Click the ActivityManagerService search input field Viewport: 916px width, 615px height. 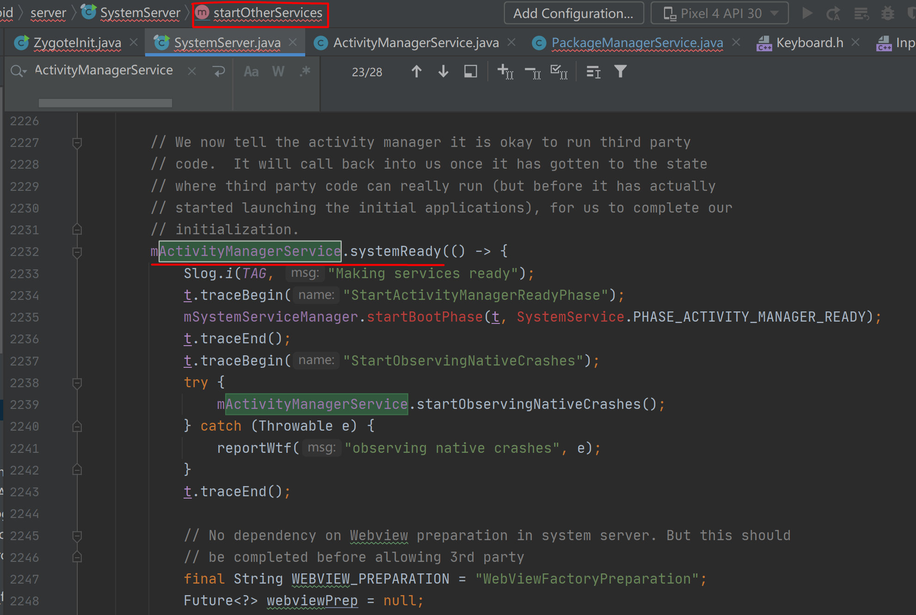tap(104, 71)
